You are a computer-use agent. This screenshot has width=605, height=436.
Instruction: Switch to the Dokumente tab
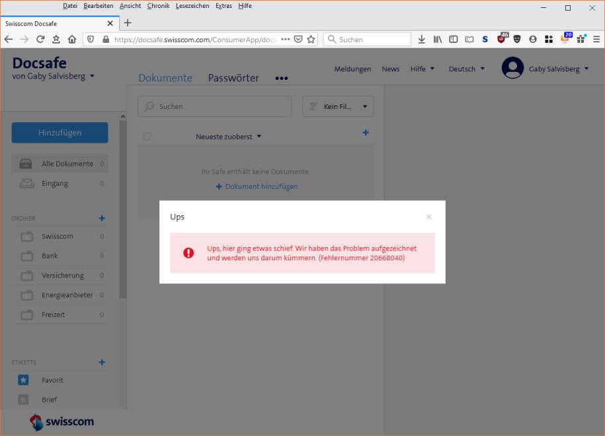pyautogui.click(x=165, y=78)
